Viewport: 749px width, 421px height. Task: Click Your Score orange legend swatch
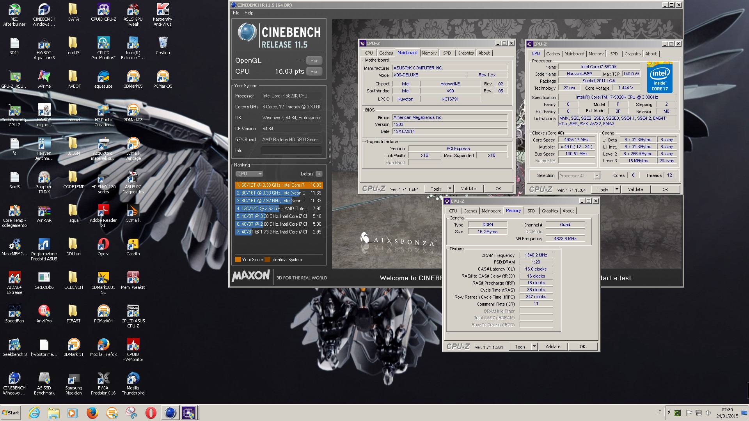pyautogui.click(x=238, y=260)
